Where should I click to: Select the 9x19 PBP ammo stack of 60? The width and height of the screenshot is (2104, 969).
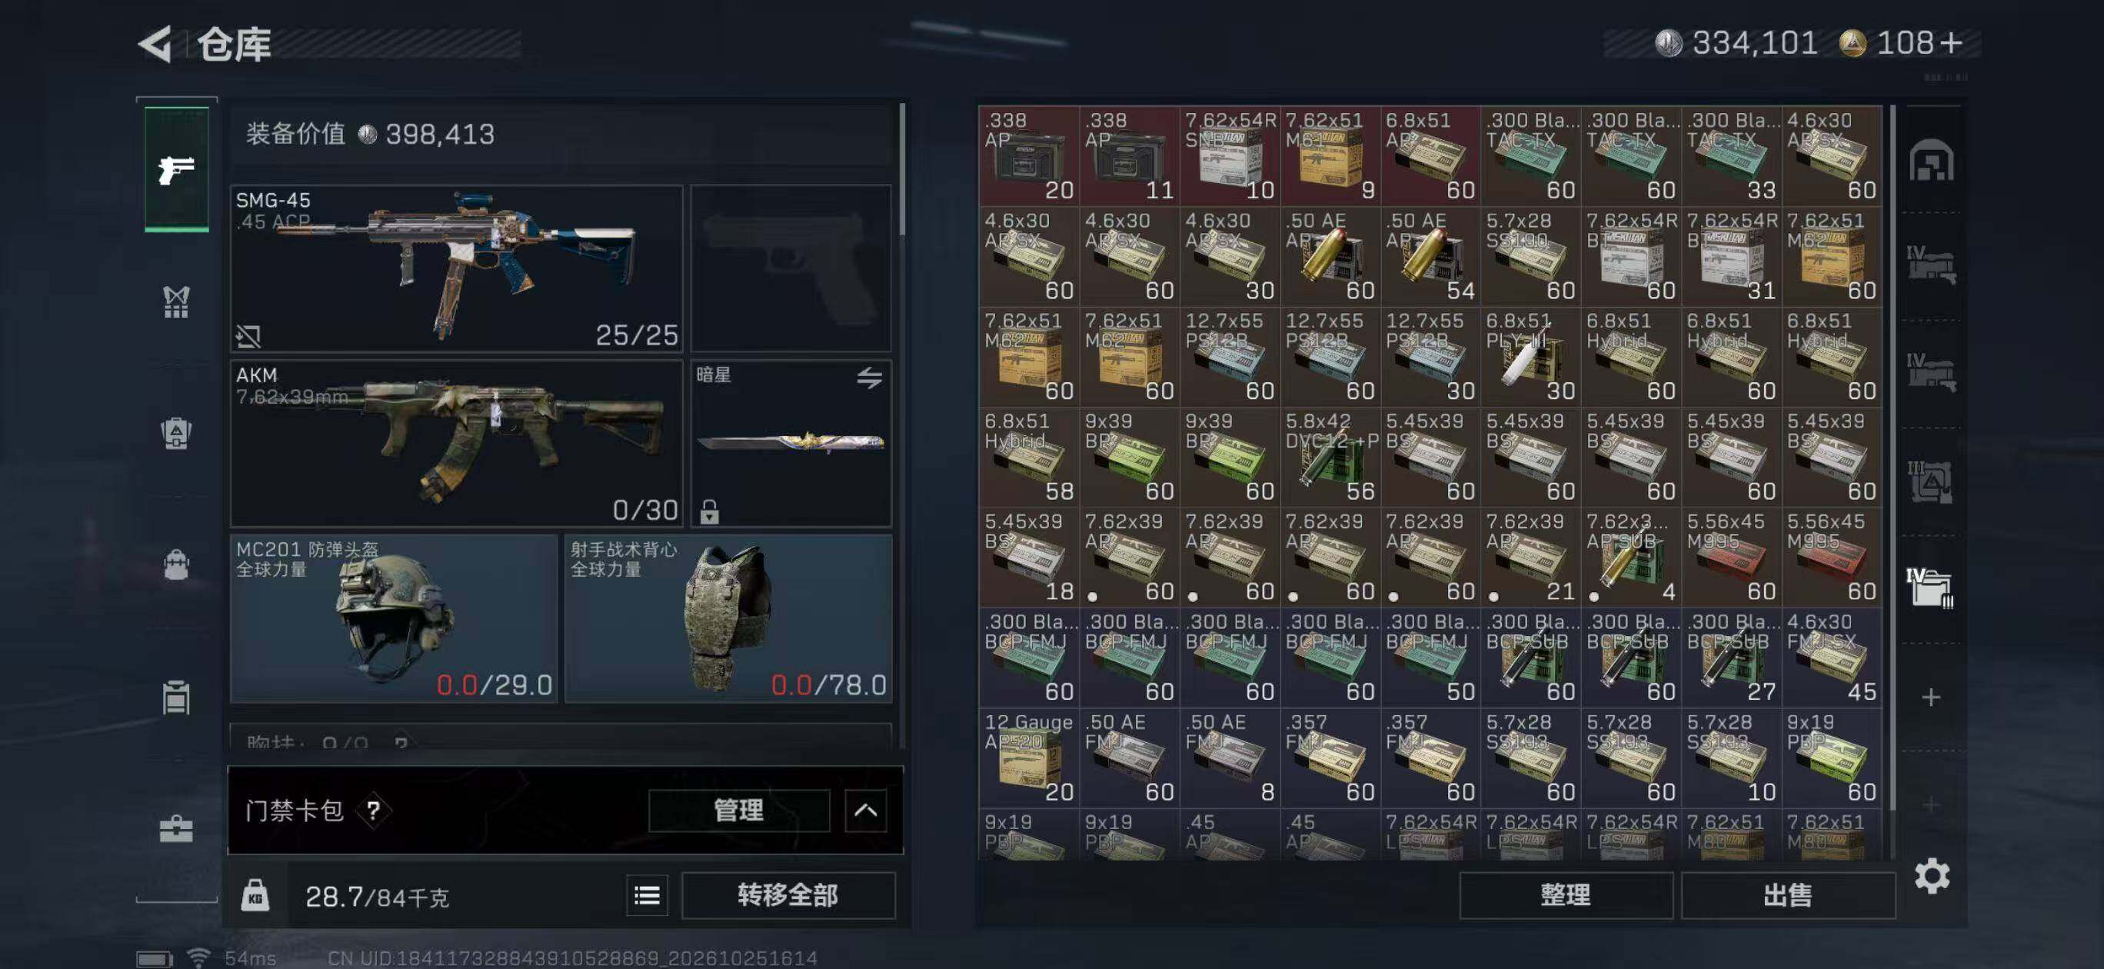[1831, 758]
